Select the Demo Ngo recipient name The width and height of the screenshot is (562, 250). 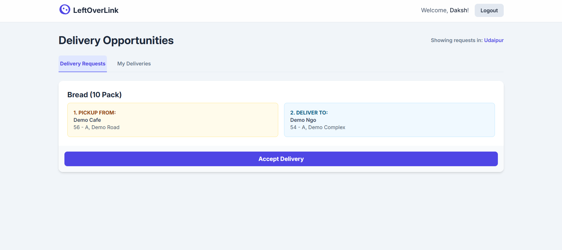[x=303, y=120]
